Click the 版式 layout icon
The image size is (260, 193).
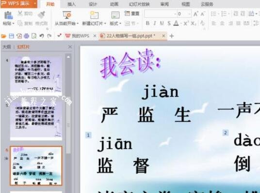pos(115,15)
